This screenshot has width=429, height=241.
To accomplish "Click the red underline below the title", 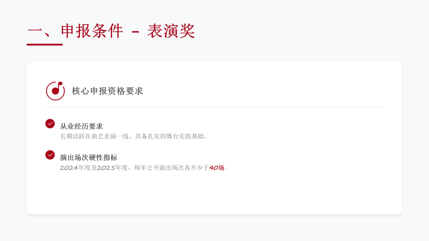I will pyautogui.click(x=44, y=44).
